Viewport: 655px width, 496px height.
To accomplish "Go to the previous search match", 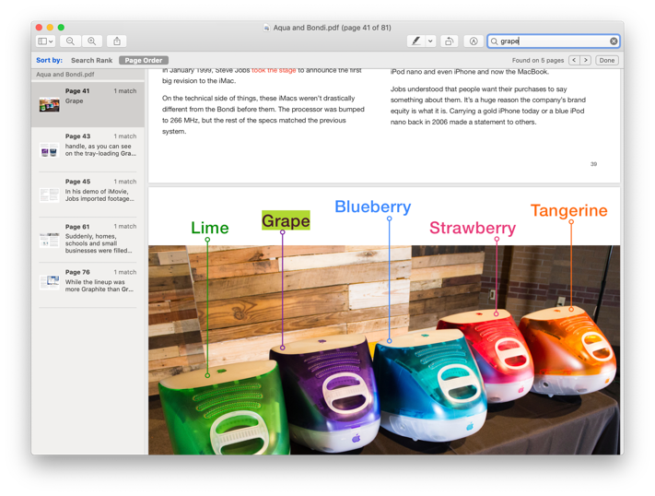I will coord(574,60).
